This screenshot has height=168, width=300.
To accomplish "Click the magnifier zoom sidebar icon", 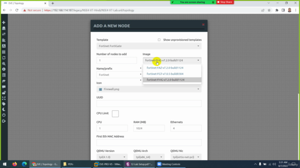I will [4, 63].
